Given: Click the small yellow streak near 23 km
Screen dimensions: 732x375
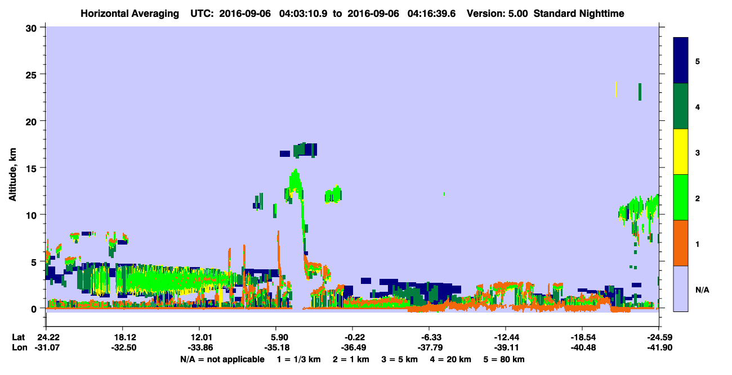Looking at the screenshot, I should 616,89.
